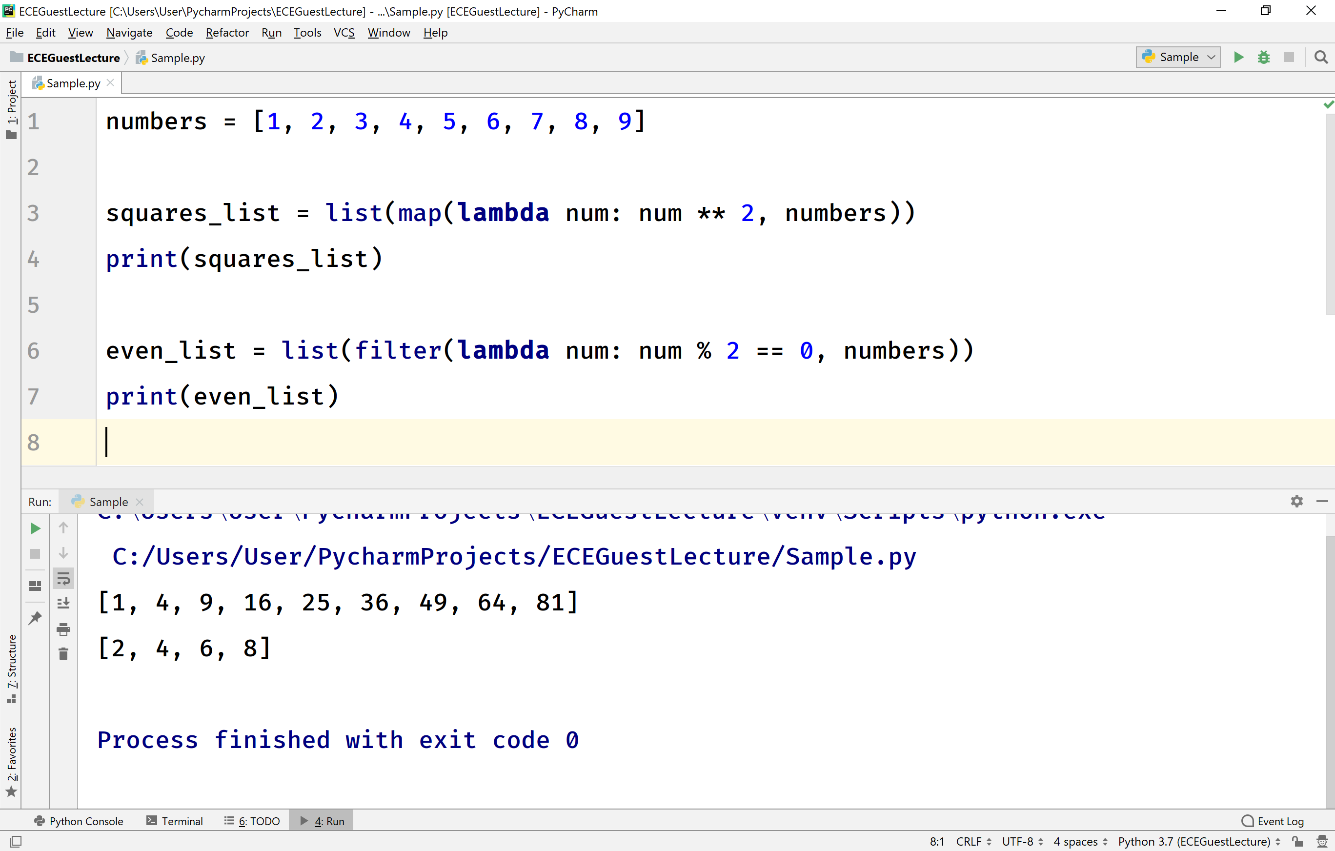This screenshot has width=1335, height=851.
Task: Pin the Run tab using the pin icon
Action: pos(35,618)
